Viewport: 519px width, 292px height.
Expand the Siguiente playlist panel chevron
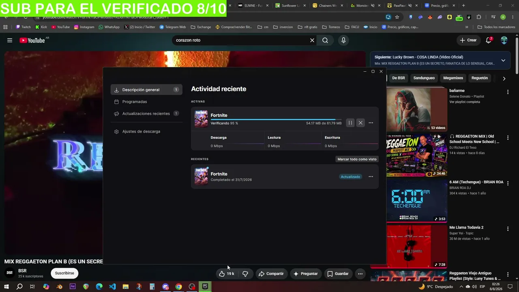tap(503, 60)
